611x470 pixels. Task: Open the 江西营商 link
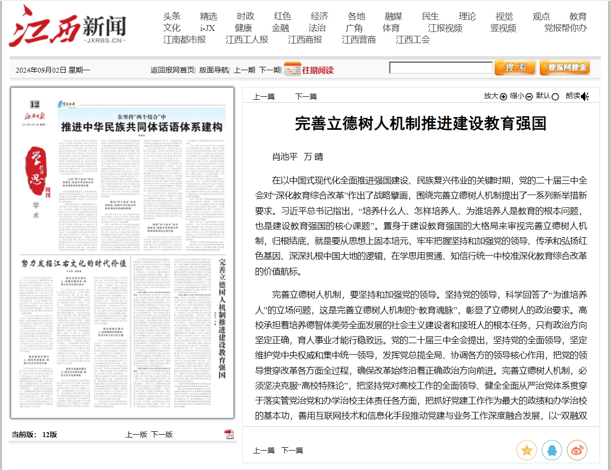[x=359, y=40]
